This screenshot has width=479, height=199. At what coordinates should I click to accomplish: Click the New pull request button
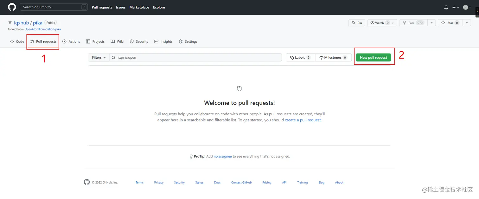point(374,57)
